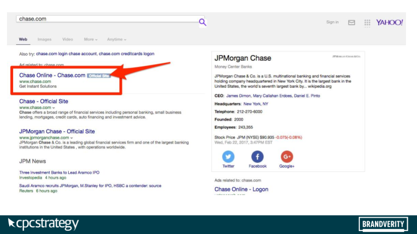Open the apps grid icon
This screenshot has width=417, height=234.
tap(367, 23)
